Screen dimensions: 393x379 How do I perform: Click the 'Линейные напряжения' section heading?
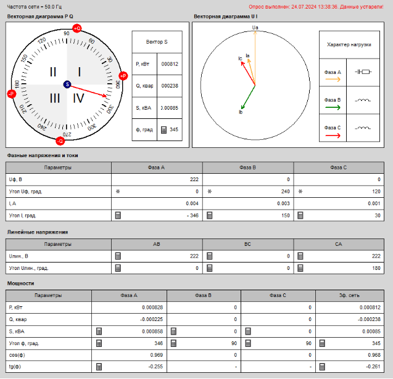click(x=38, y=232)
